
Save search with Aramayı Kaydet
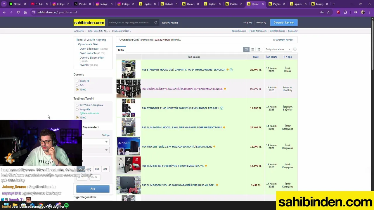tap(283, 40)
